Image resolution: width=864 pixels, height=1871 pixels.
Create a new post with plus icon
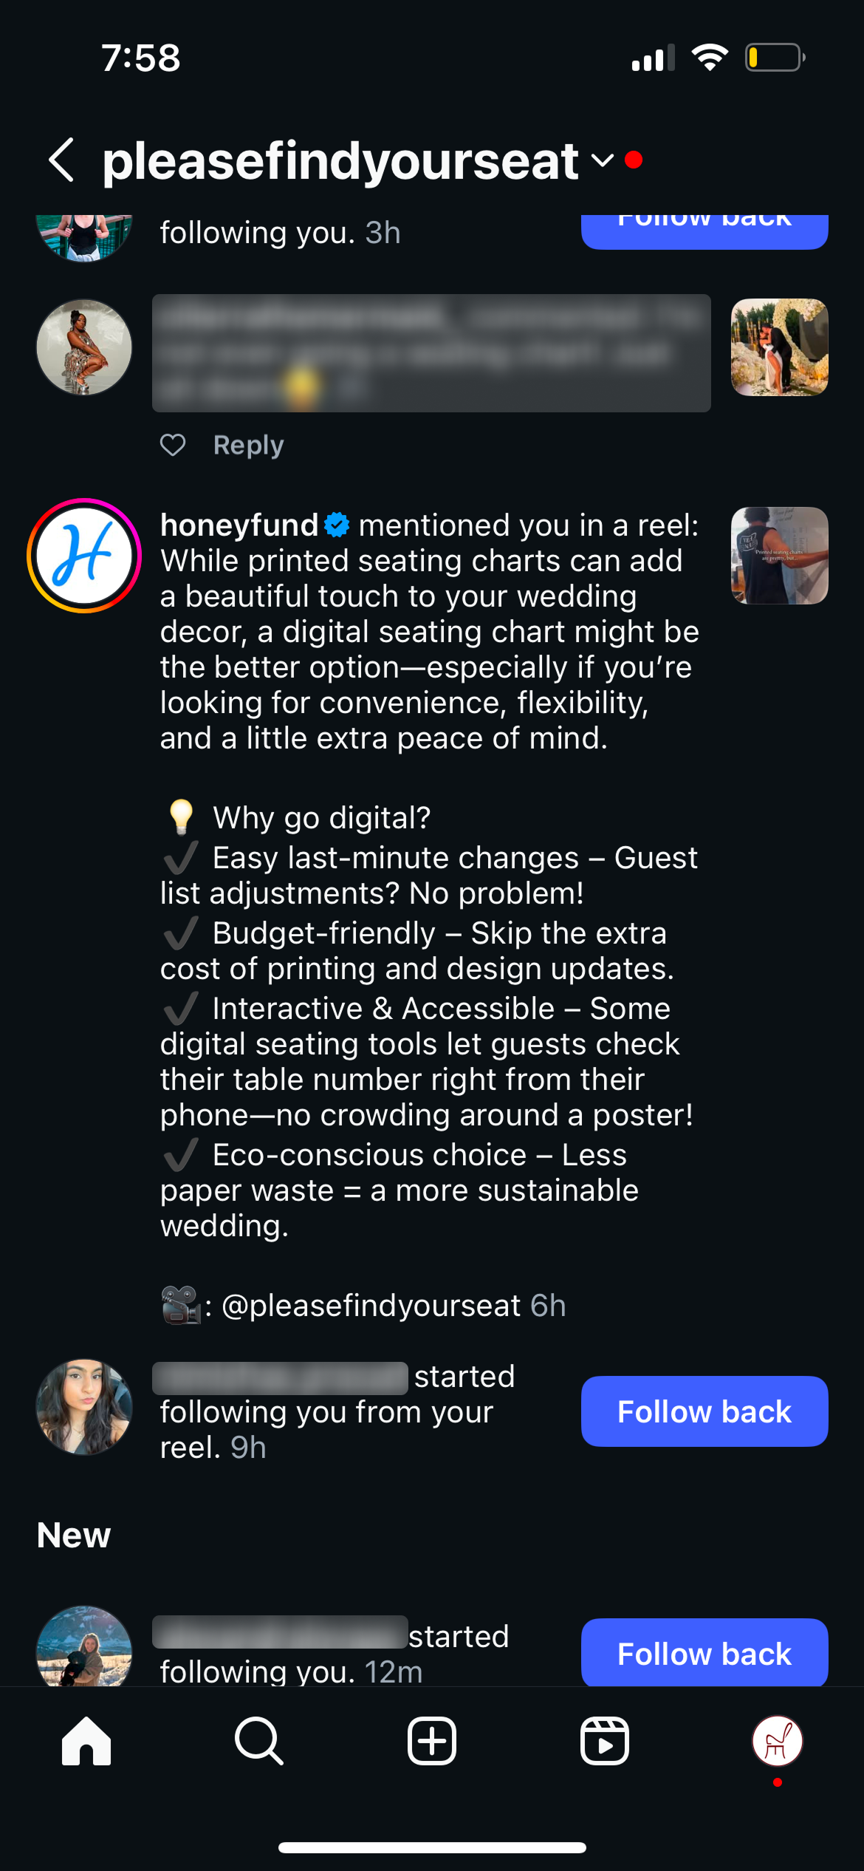pos(432,1741)
